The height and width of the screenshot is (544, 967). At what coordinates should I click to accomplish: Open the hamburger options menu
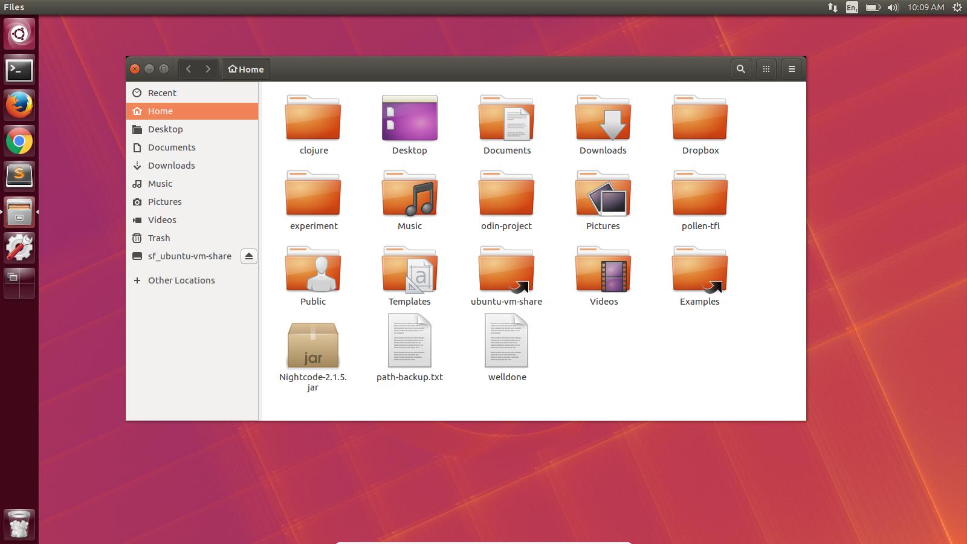pyautogui.click(x=791, y=69)
